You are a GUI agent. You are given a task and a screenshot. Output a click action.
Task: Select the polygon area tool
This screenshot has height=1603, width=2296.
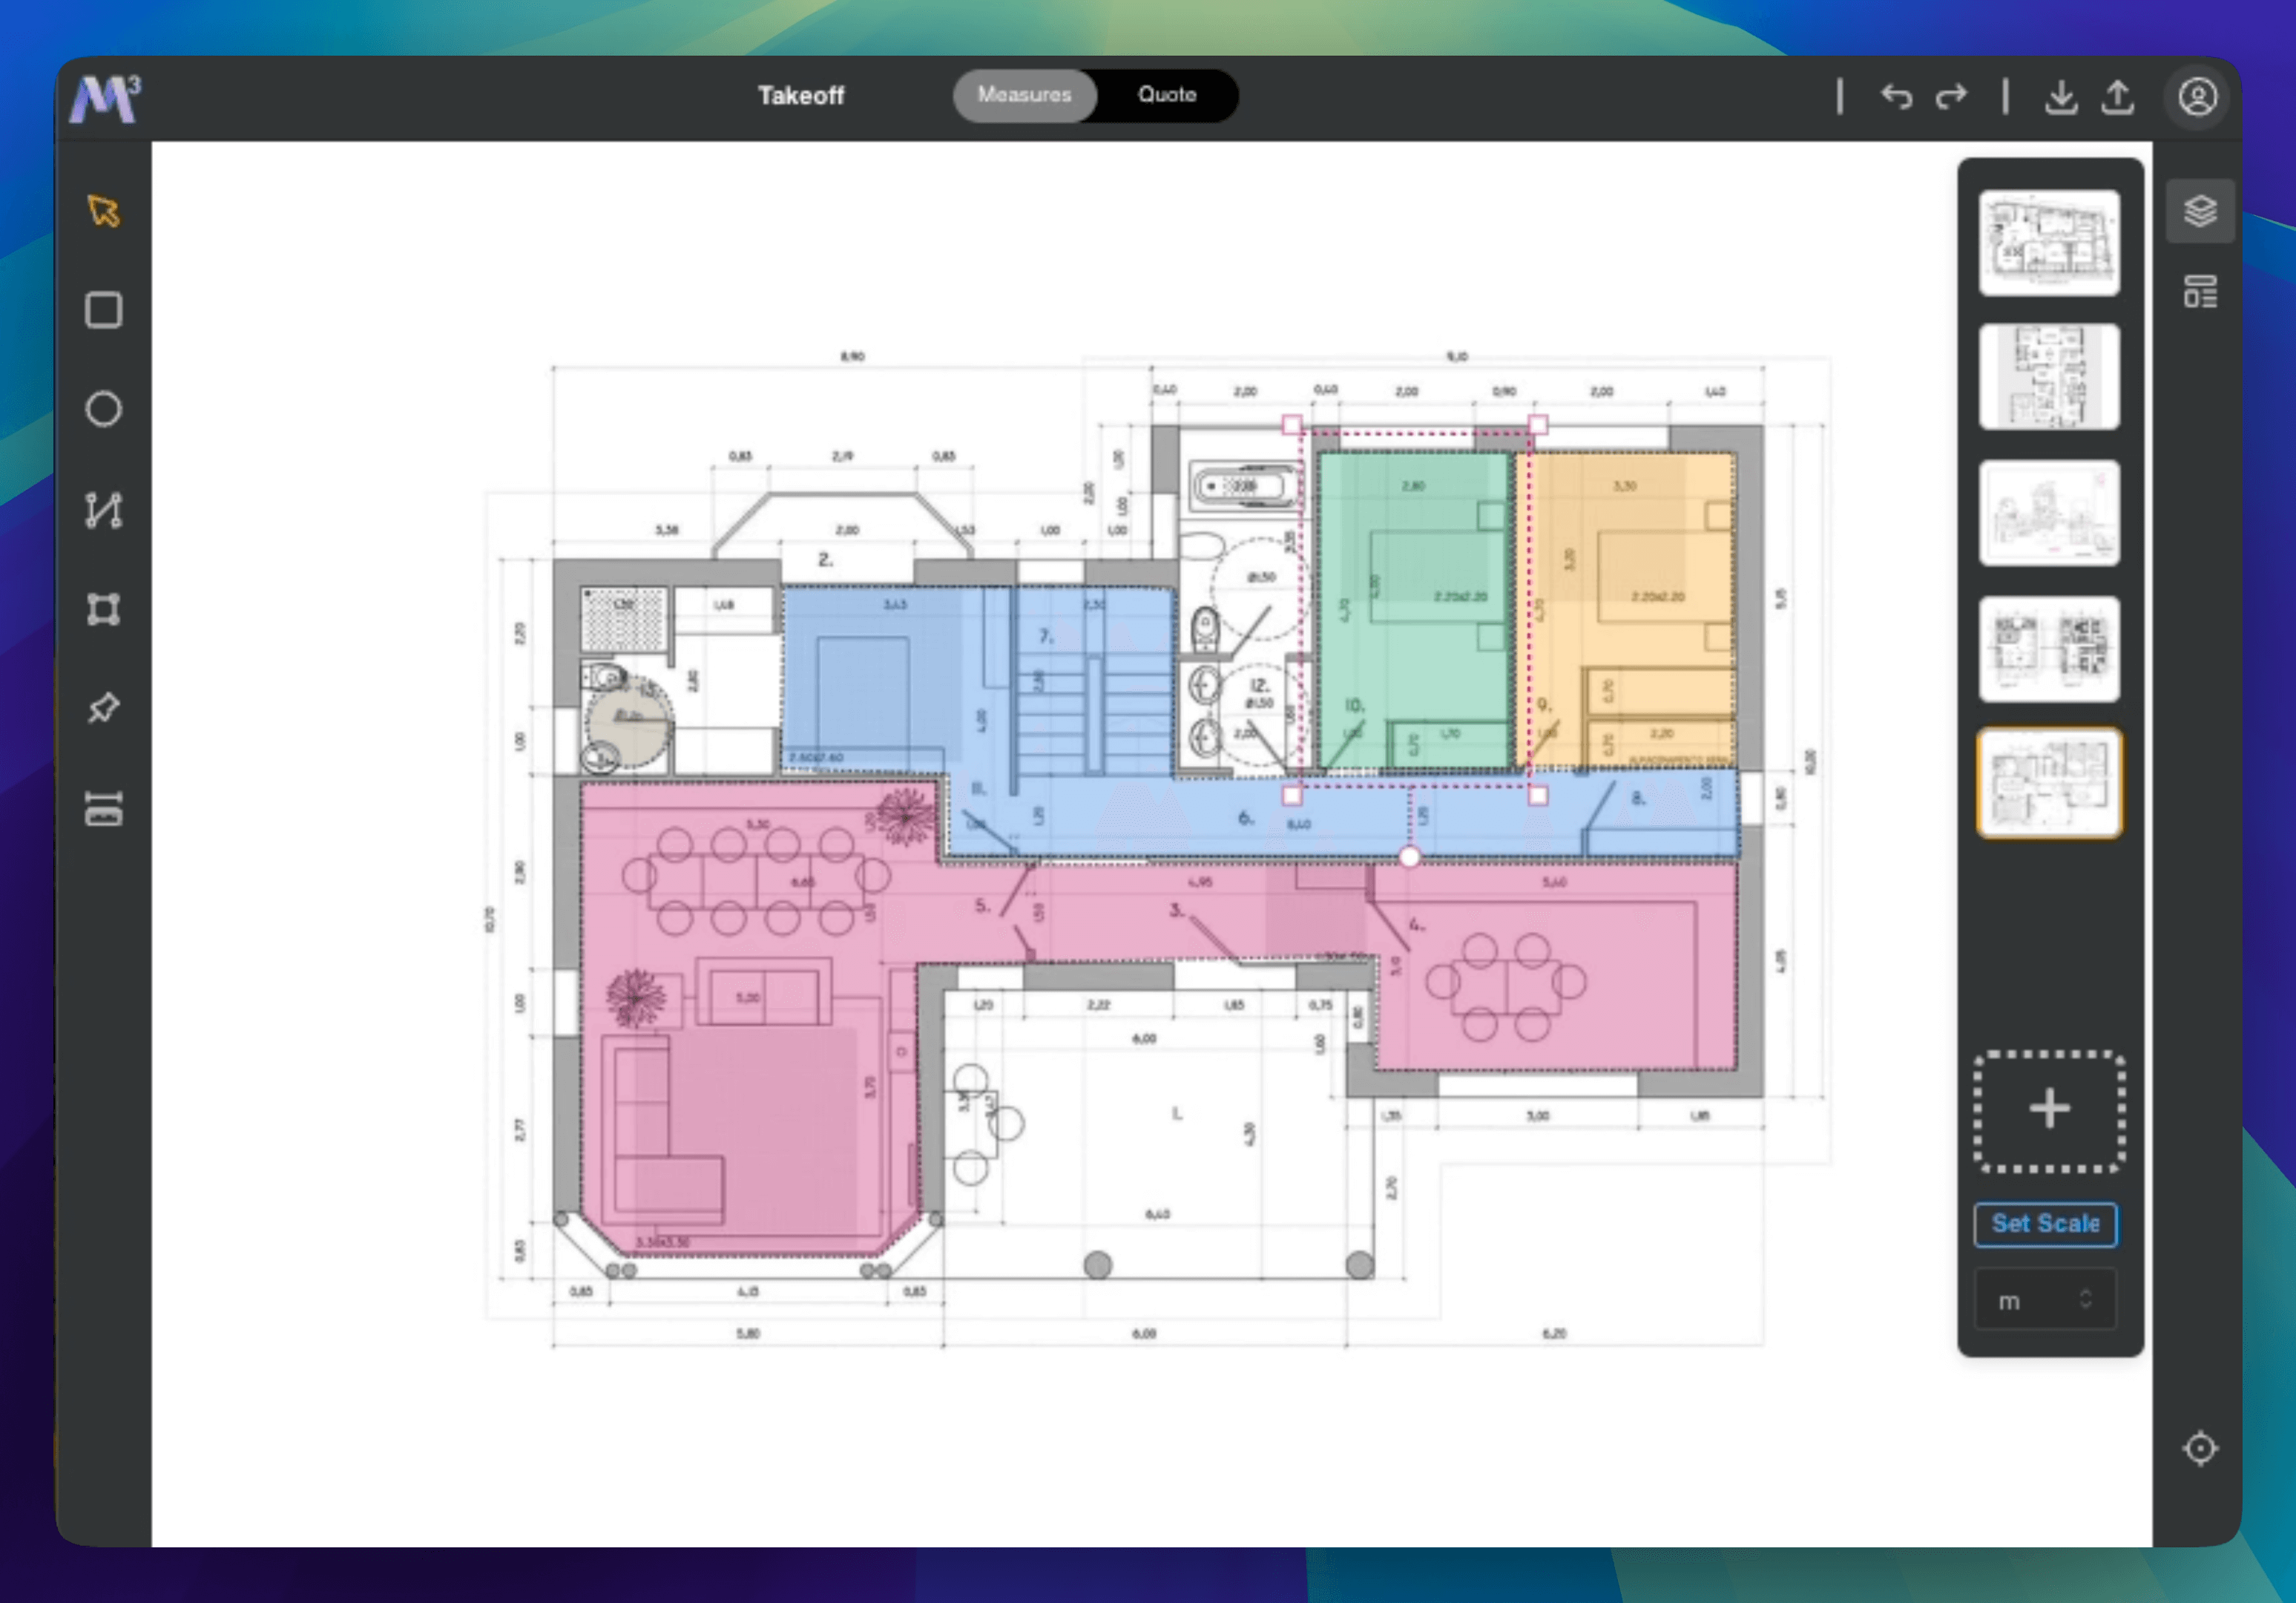pos(104,609)
